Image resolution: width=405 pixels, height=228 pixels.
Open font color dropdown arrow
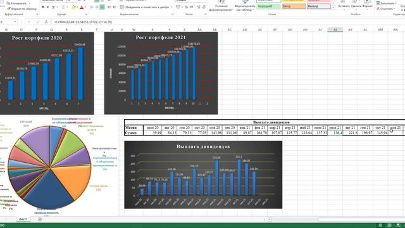[x=85, y=7]
